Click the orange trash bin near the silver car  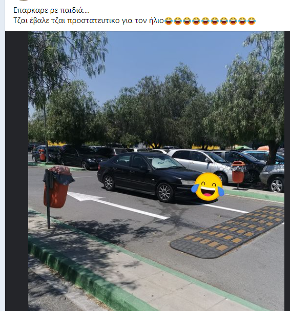click(238, 172)
